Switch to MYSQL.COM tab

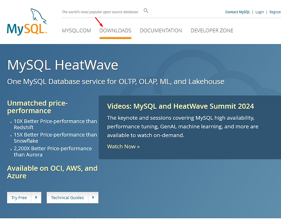[x=77, y=31]
